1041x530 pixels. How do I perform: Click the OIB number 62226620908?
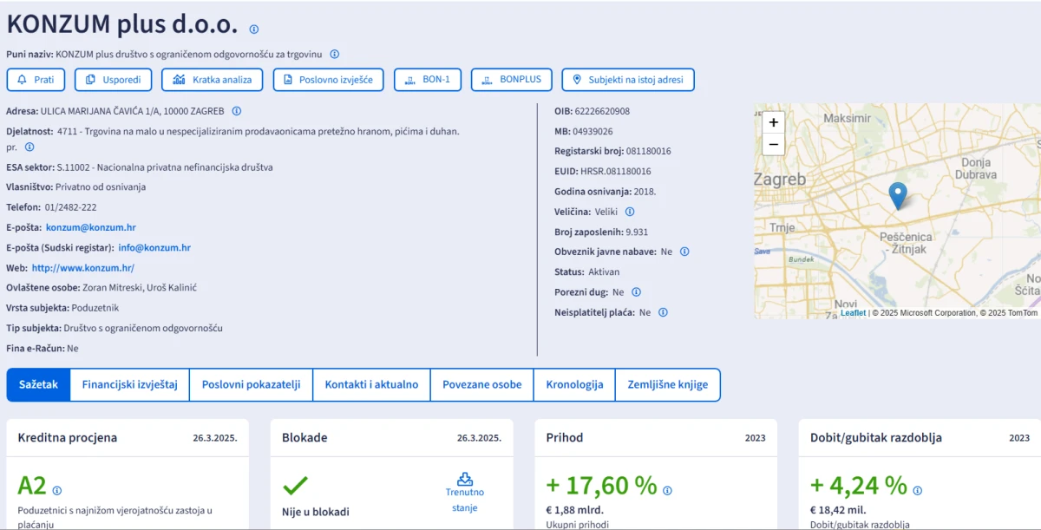pyautogui.click(x=602, y=111)
